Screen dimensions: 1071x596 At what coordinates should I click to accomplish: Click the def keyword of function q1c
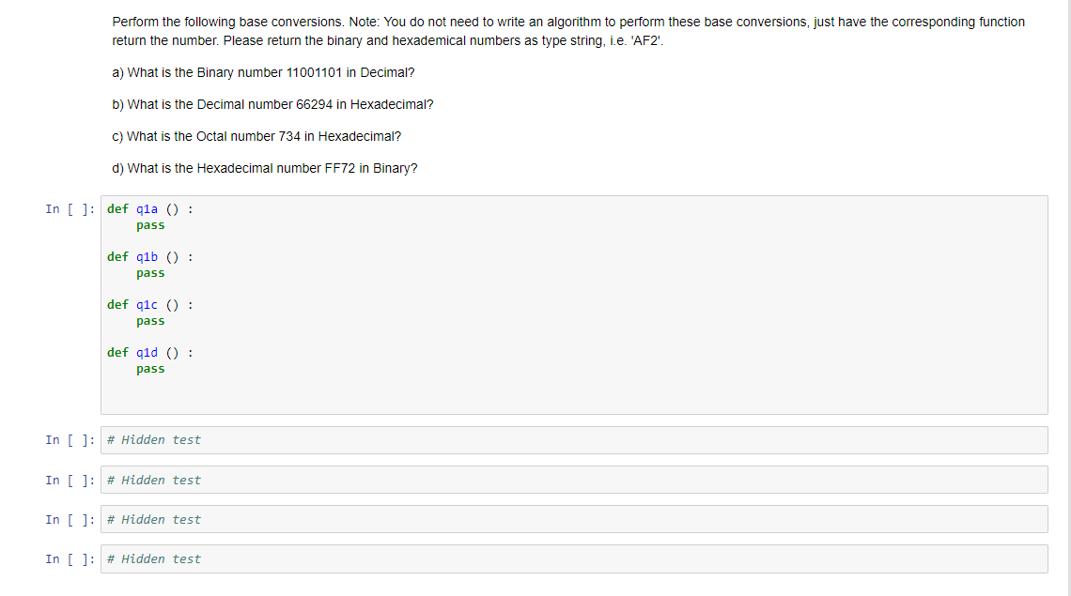point(116,304)
